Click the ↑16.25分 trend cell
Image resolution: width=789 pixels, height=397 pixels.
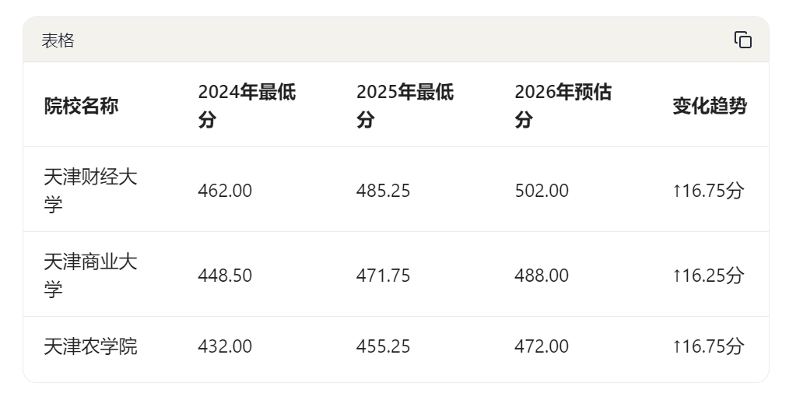pos(708,276)
